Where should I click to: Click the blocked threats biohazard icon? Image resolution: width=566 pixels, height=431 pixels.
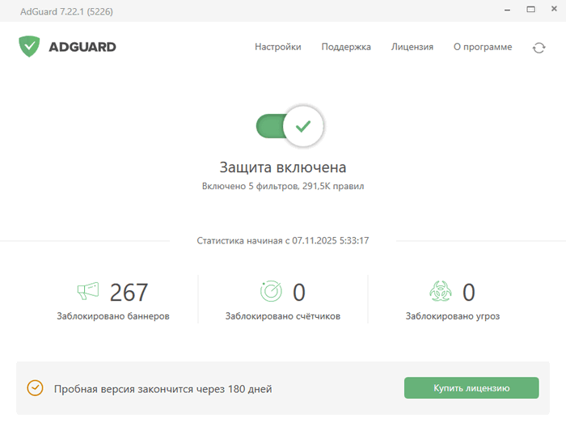click(x=441, y=291)
